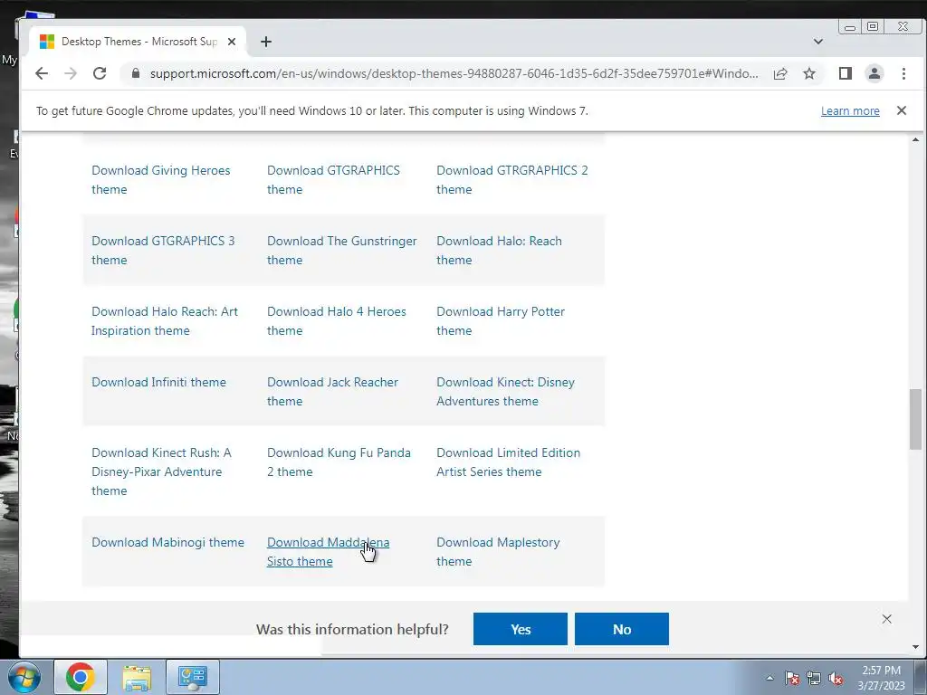Screen dimensions: 927x695
Task: Share this page icon in address bar
Action: coord(780,73)
